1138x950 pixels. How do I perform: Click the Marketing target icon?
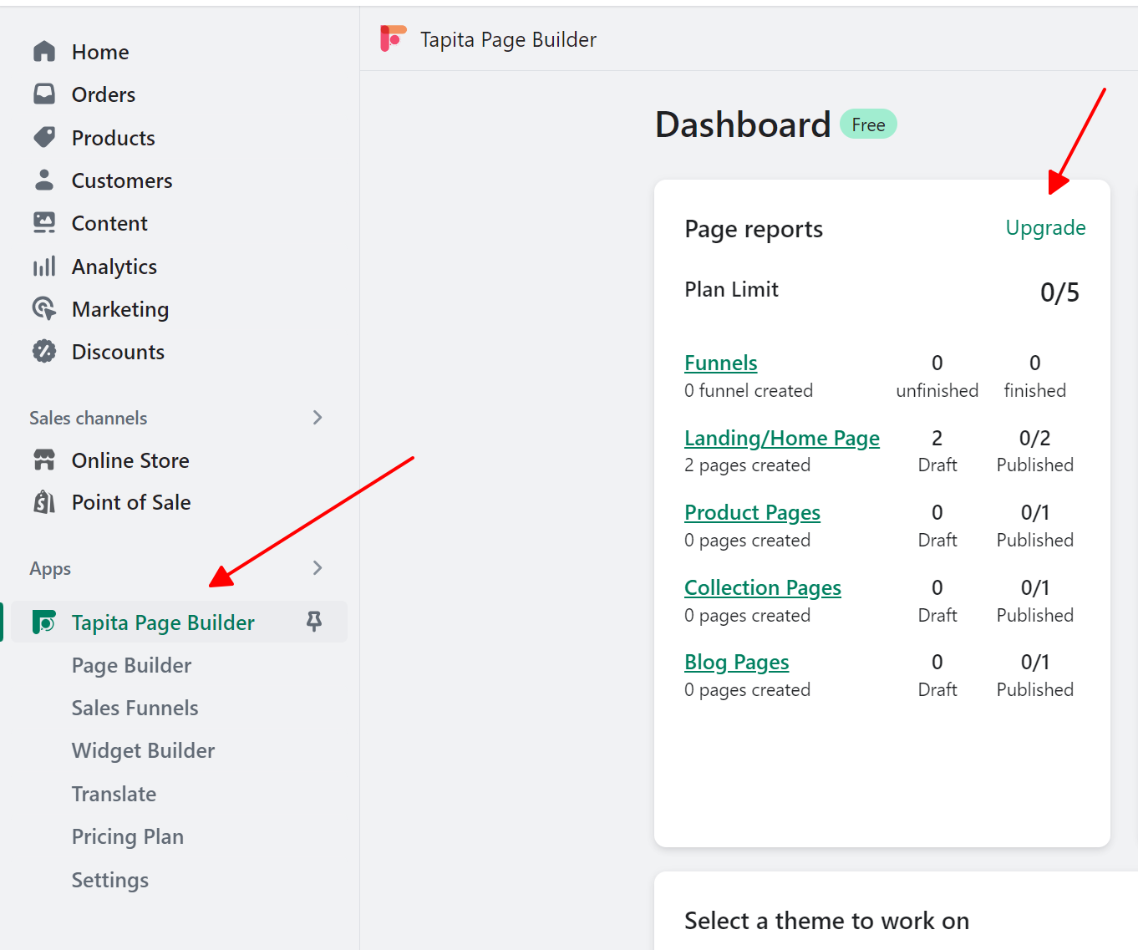pos(44,309)
